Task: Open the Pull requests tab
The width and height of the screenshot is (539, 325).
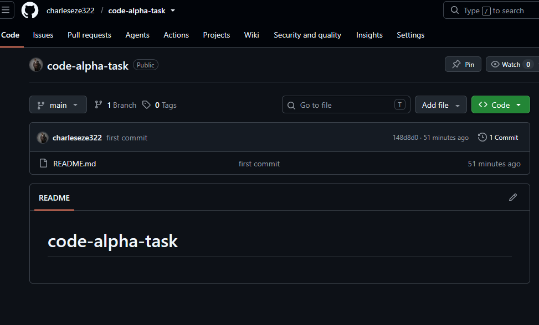Action: click(x=89, y=35)
